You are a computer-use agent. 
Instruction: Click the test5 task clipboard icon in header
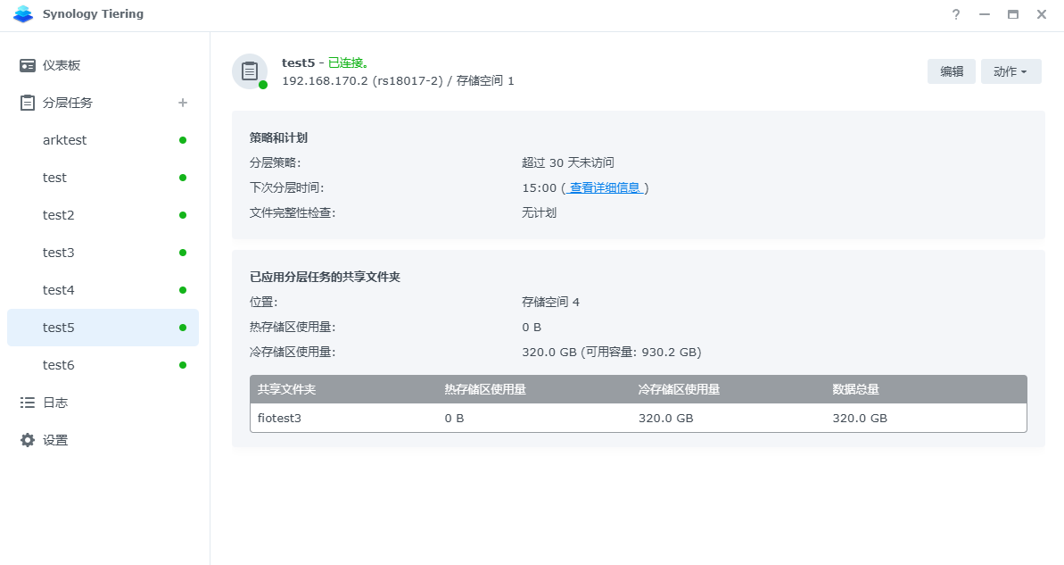(x=250, y=71)
